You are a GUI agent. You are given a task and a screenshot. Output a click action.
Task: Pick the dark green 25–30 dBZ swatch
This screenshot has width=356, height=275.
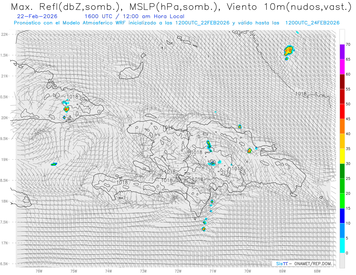(342, 171)
